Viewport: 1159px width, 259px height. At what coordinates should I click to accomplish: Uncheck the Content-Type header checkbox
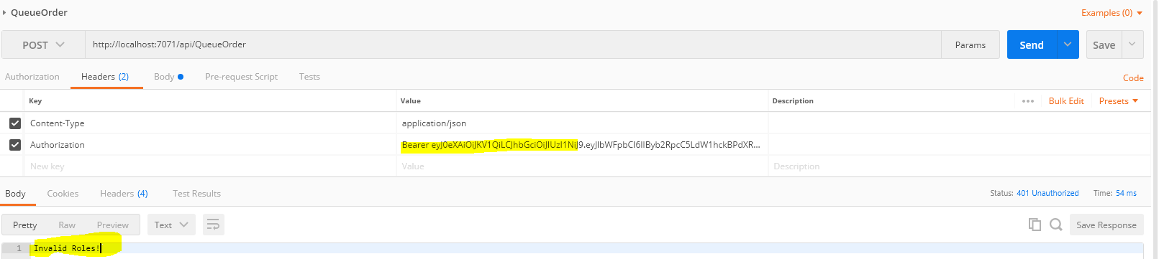tap(15, 123)
